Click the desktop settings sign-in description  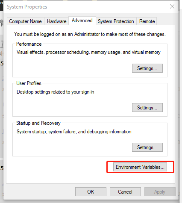[x=56, y=92]
